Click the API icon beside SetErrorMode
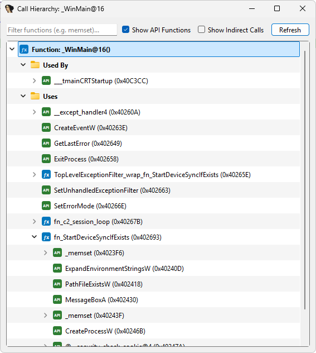The height and width of the screenshot is (353, 316). [46, 206]
